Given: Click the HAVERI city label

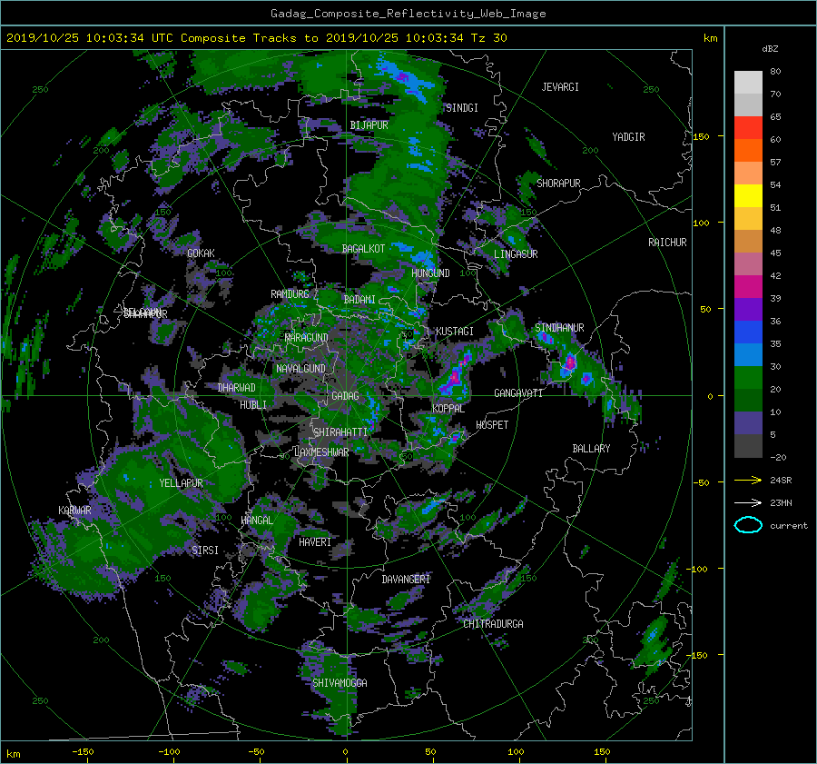Looking at the screenshot, I should click(315, 543).
